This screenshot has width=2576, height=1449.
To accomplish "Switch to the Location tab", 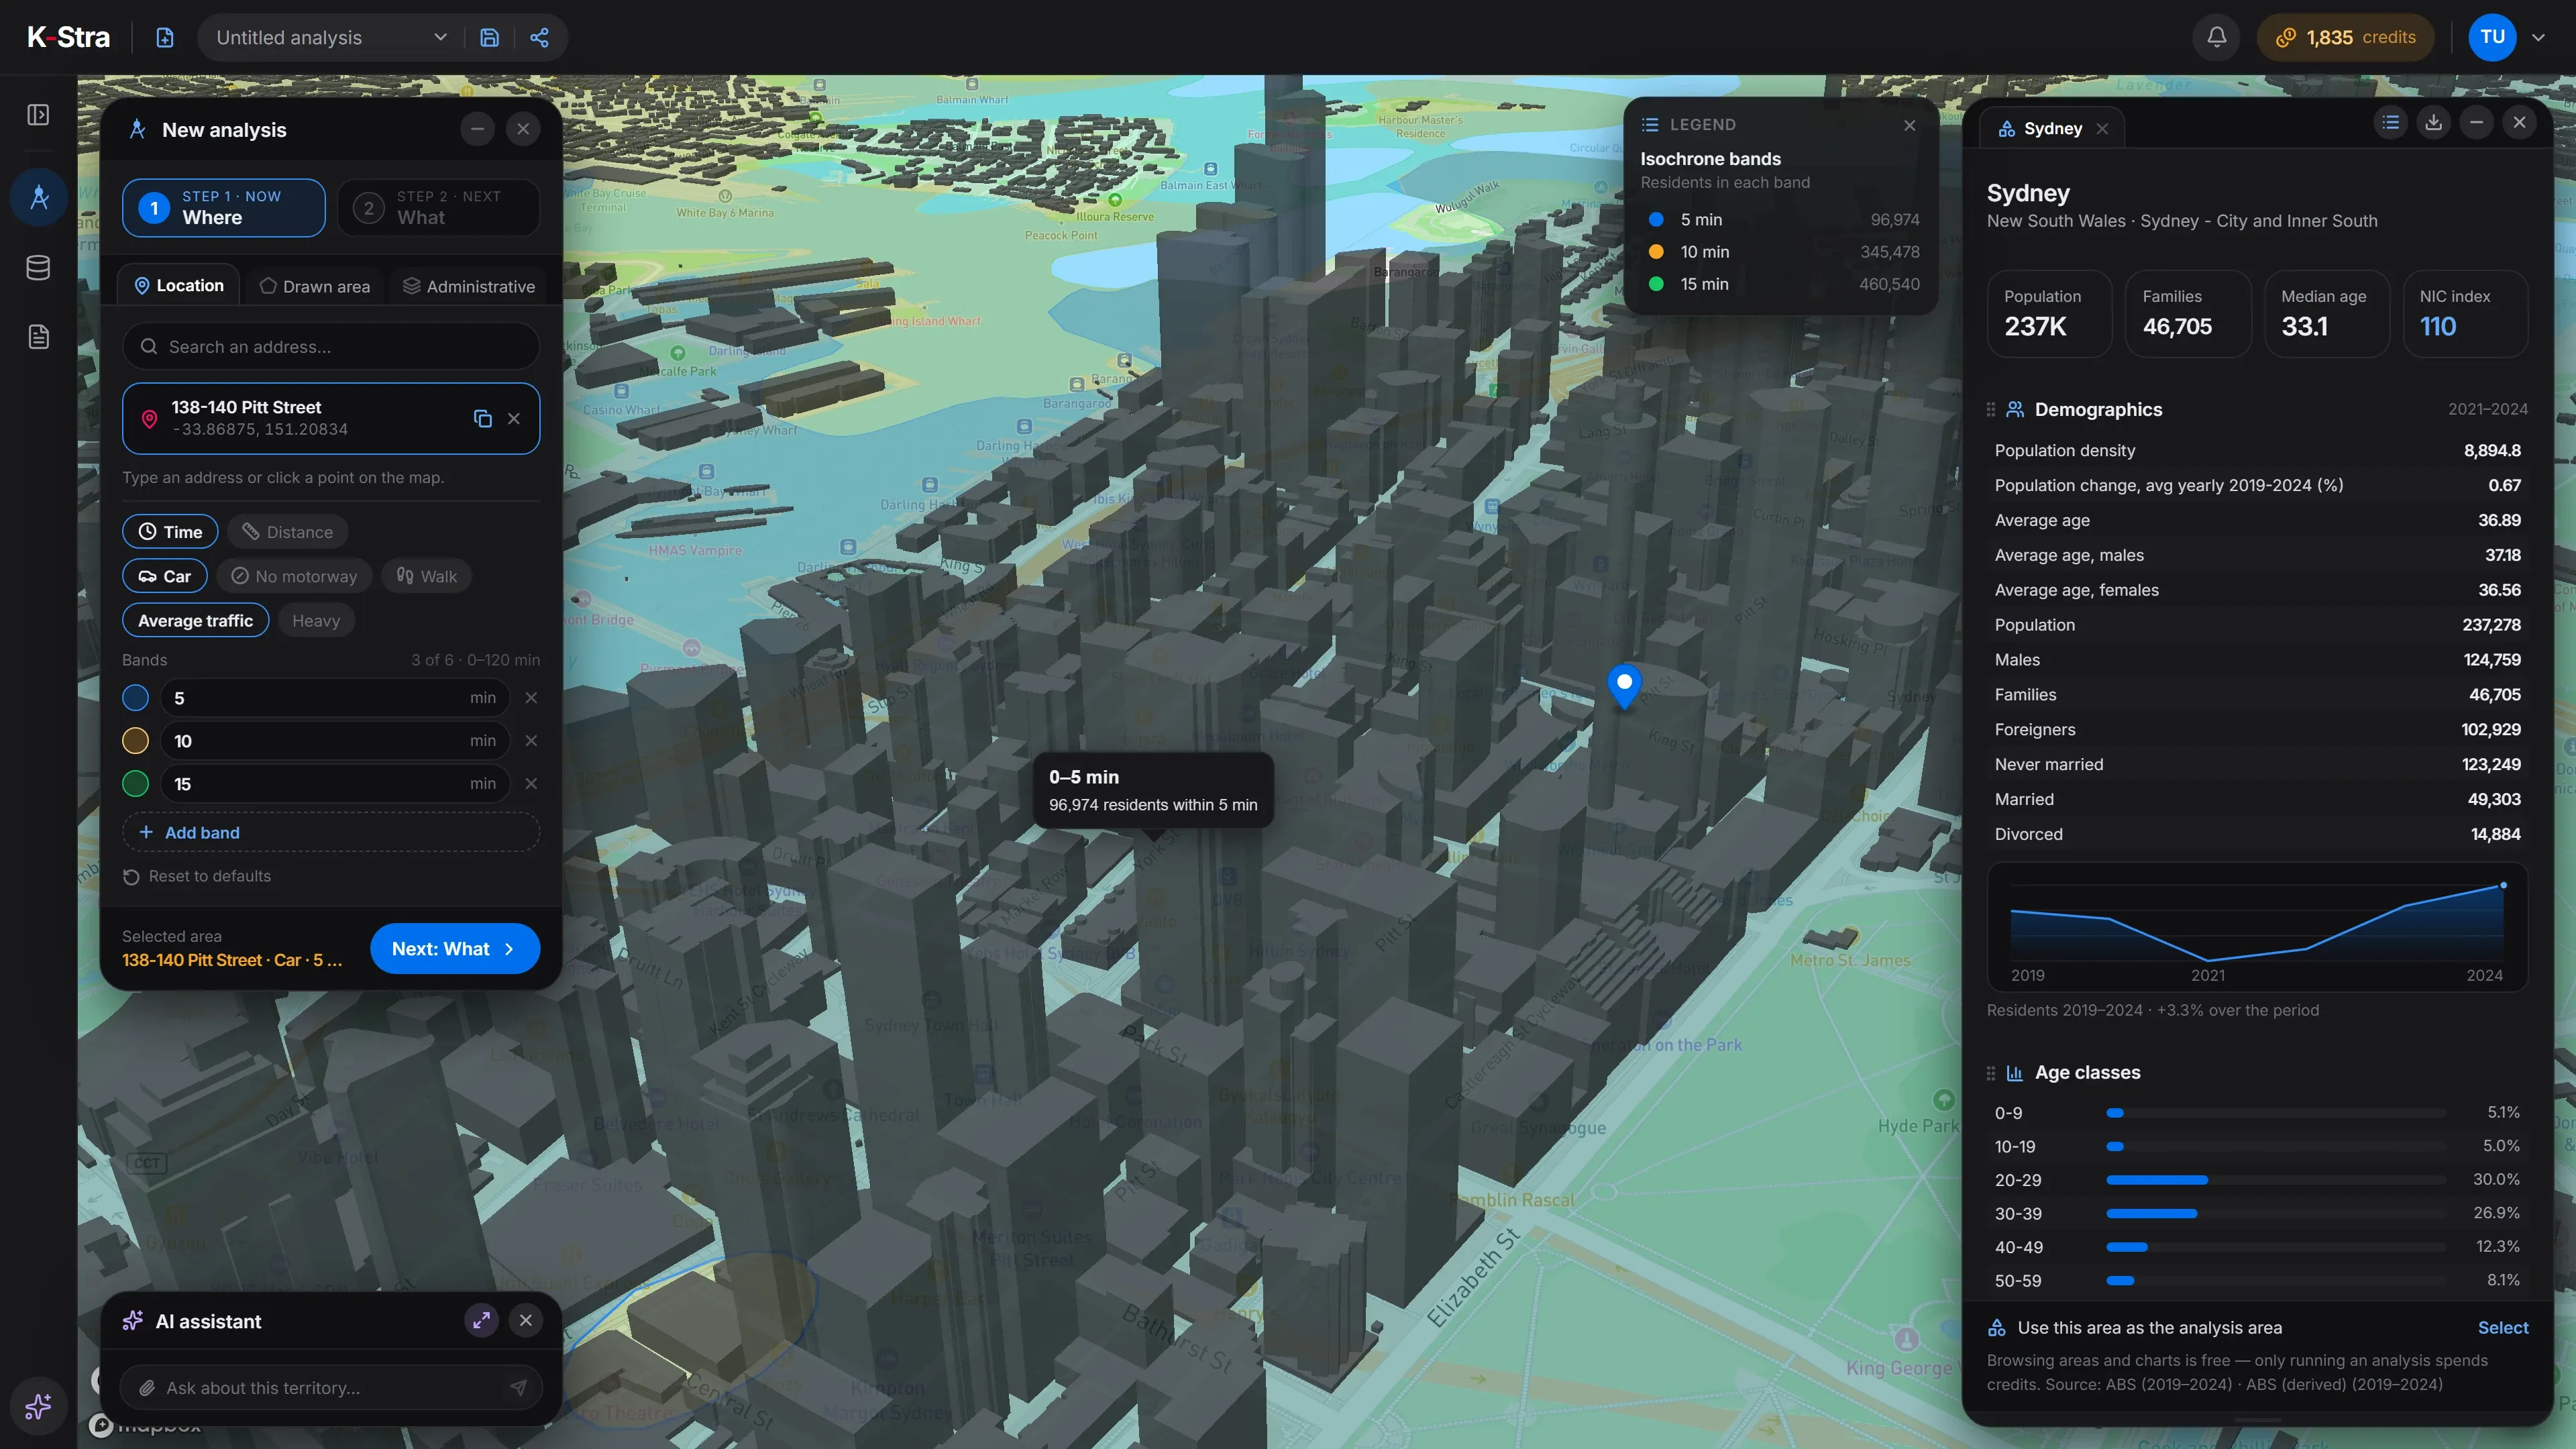I will click(179, 285).
